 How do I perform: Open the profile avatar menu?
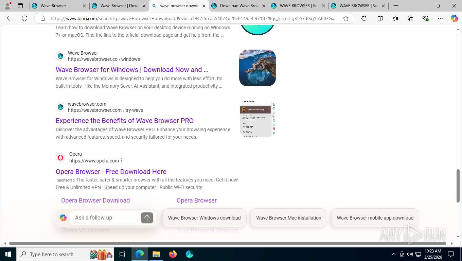7,6
